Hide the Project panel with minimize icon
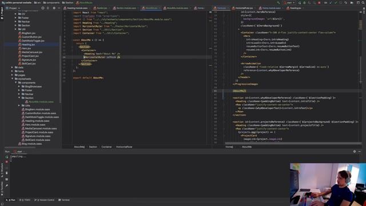The width and height of the screenshot is (366, 206). (59, 8)
